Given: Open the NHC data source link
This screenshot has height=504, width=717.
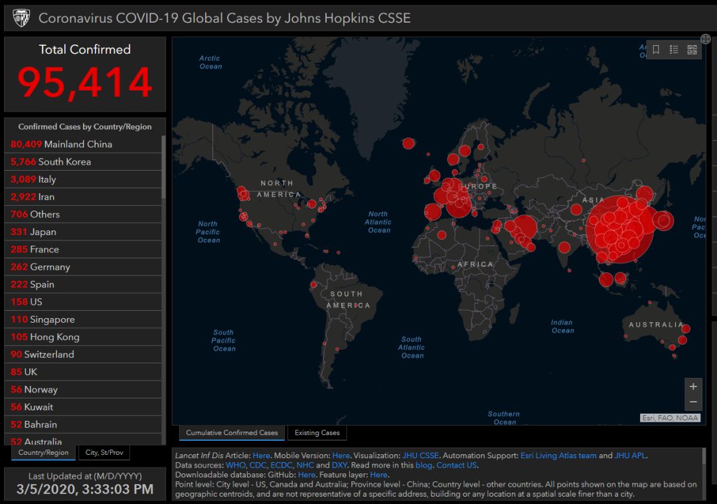Looking at the screenshot, I should point(305,465).
